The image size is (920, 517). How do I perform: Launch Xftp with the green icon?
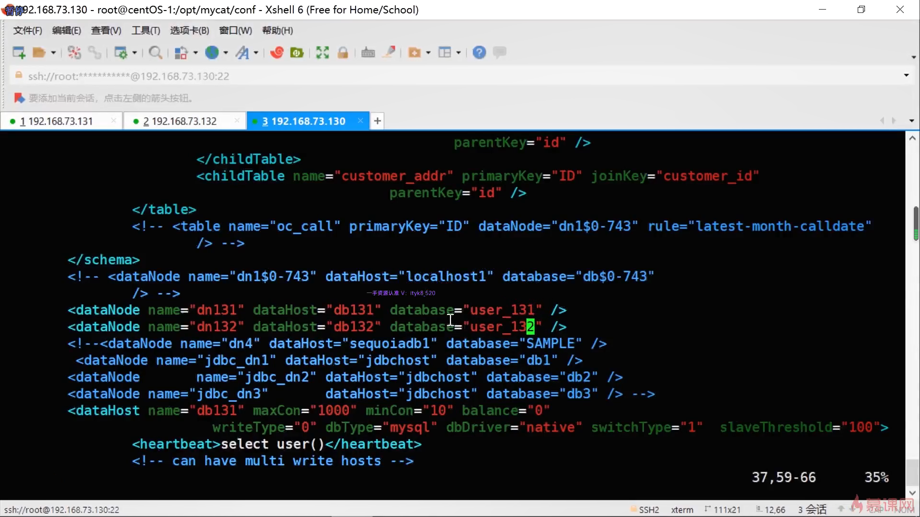[297, 53]
